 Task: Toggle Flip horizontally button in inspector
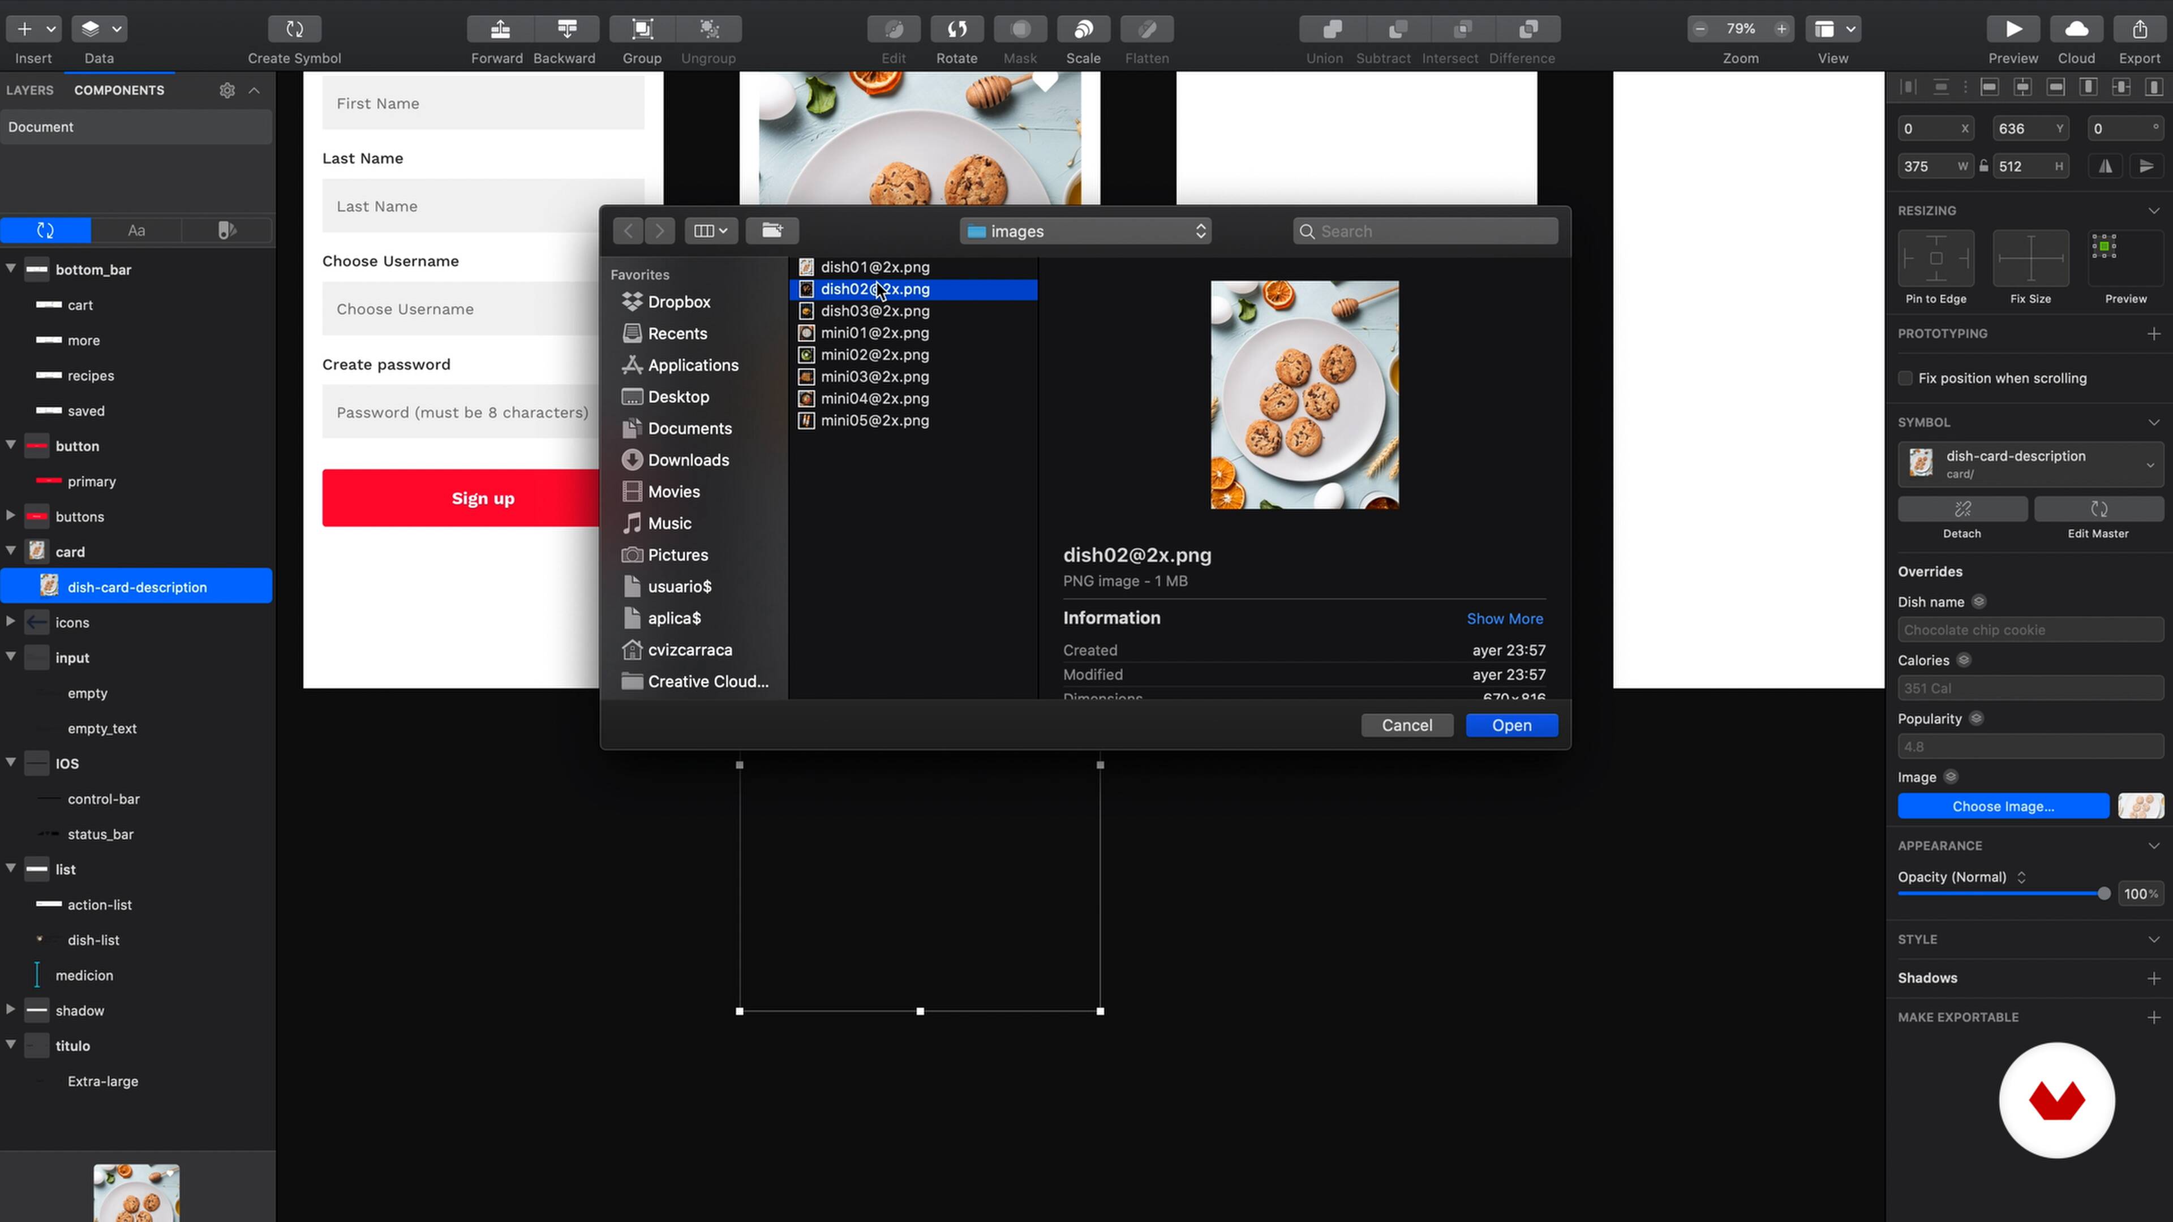[x=2106, y=166]
